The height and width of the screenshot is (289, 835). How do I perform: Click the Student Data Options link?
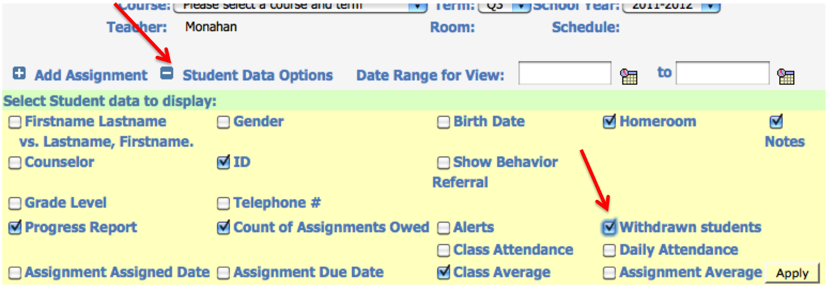pyautogui.click(x=258, y=75)
